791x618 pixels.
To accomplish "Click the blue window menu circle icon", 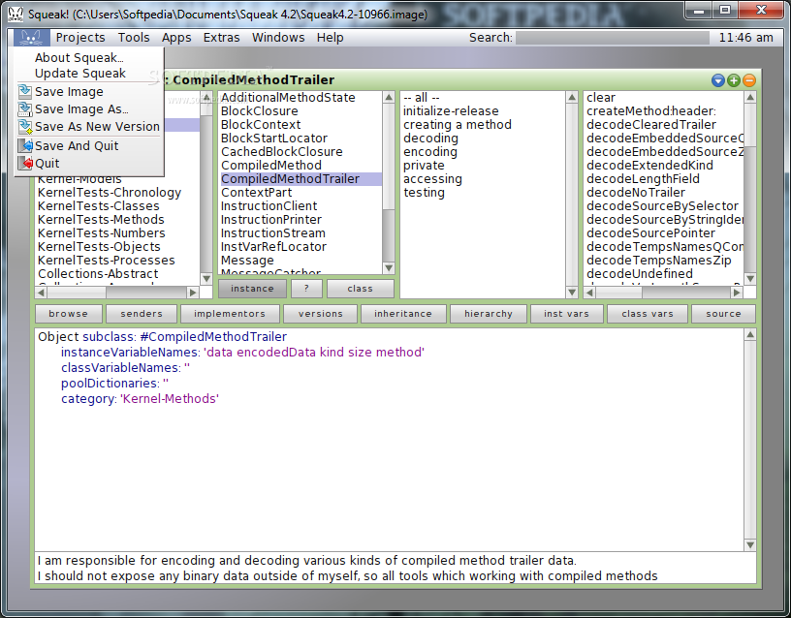I will click(718, 80).
